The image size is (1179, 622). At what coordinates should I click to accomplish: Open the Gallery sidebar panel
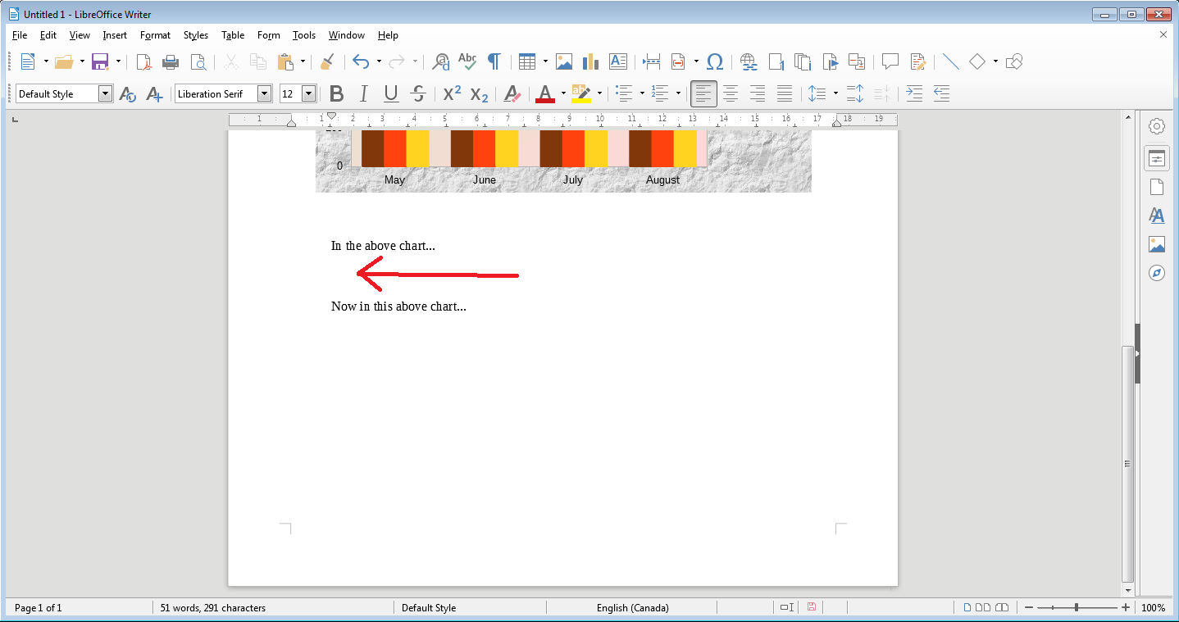pos(1157,244)
